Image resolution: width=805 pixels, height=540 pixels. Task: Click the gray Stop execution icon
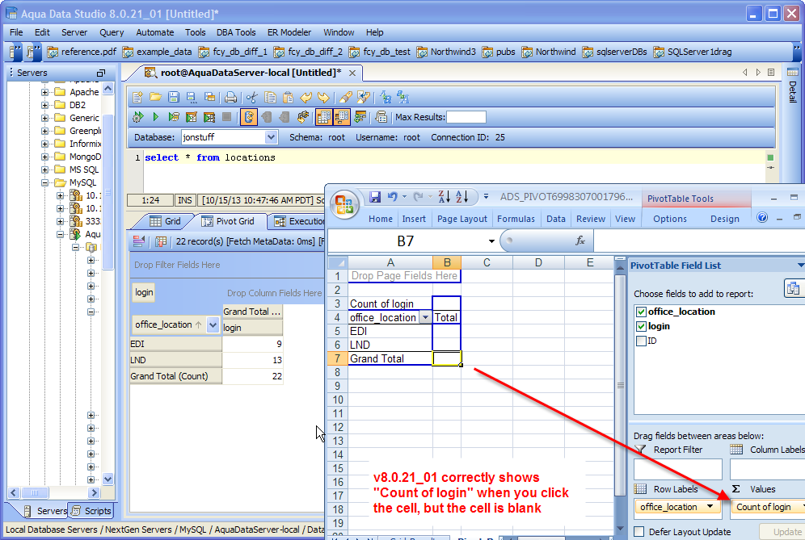226,117
